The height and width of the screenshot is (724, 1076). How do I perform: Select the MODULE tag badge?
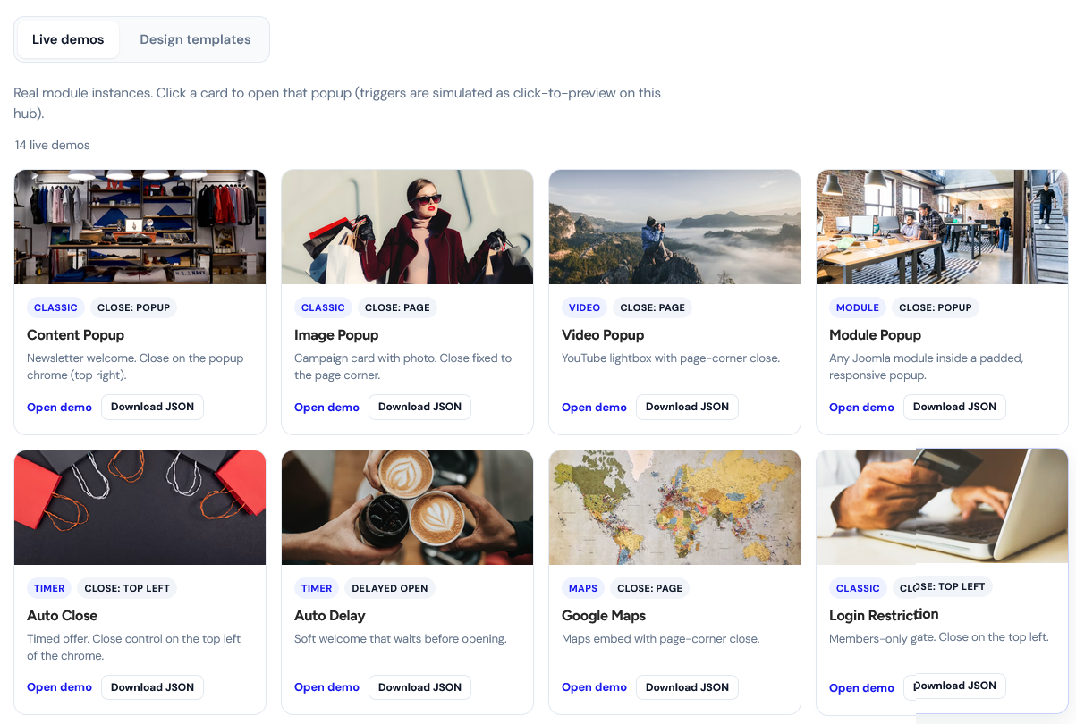tap(858, 307)
